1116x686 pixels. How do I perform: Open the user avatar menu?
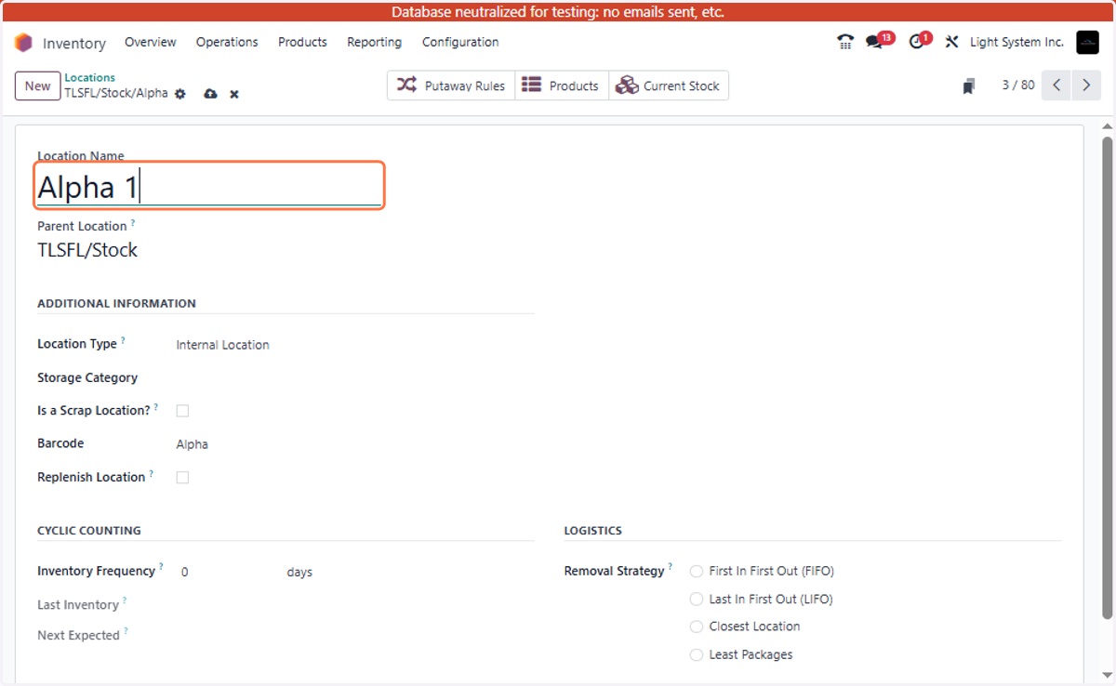[1087, 42]
